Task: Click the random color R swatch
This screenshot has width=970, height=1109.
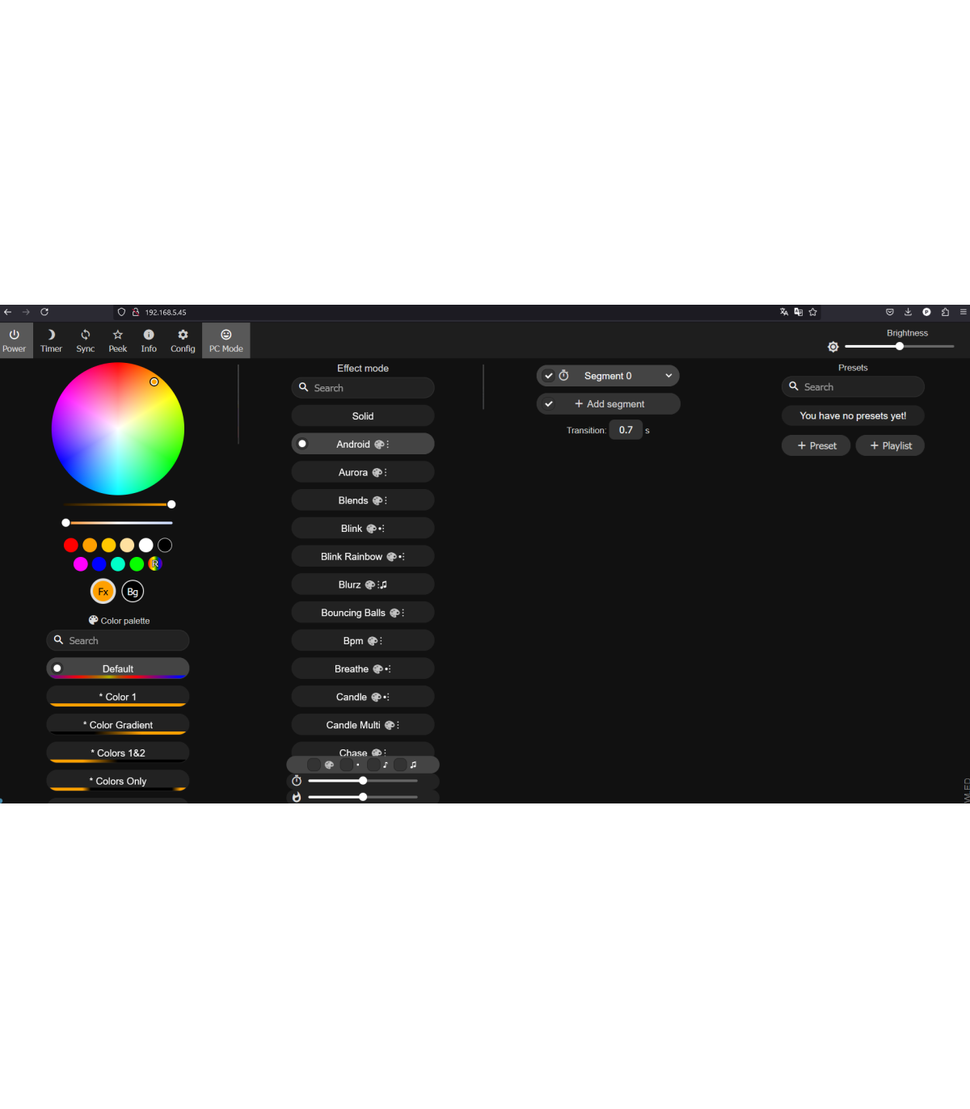Action: point(155,564)
